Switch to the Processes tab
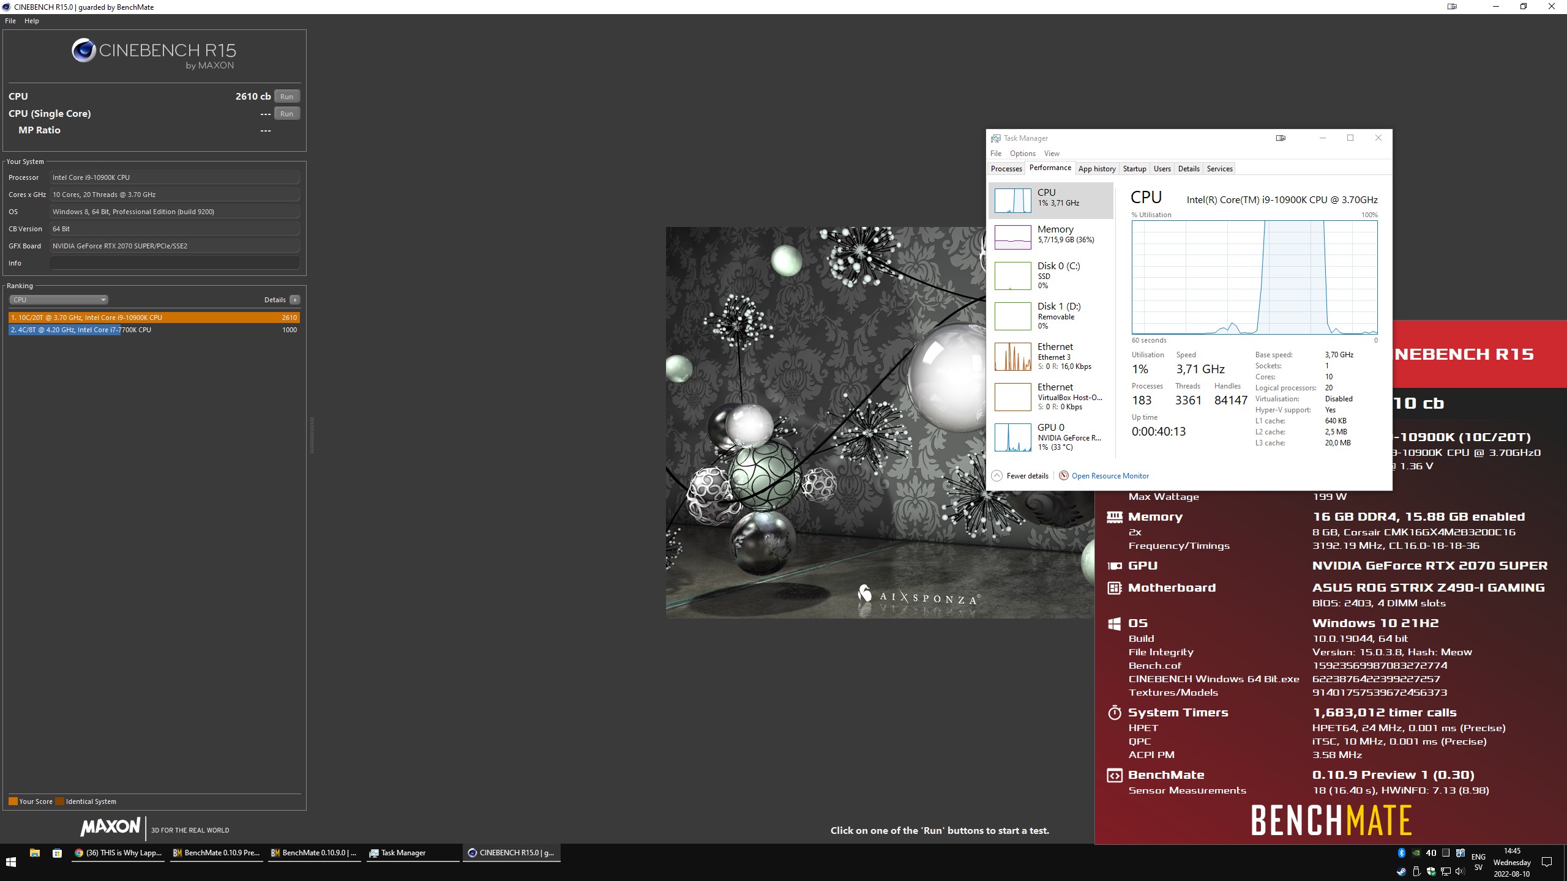Viewport: 1567px width, 881px height. [1006, 169]
